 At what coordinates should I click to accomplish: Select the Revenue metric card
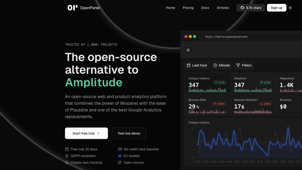coord(289,104)
